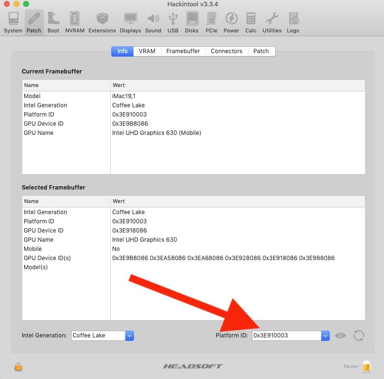Open the Disks section

(x=192, y=23)
